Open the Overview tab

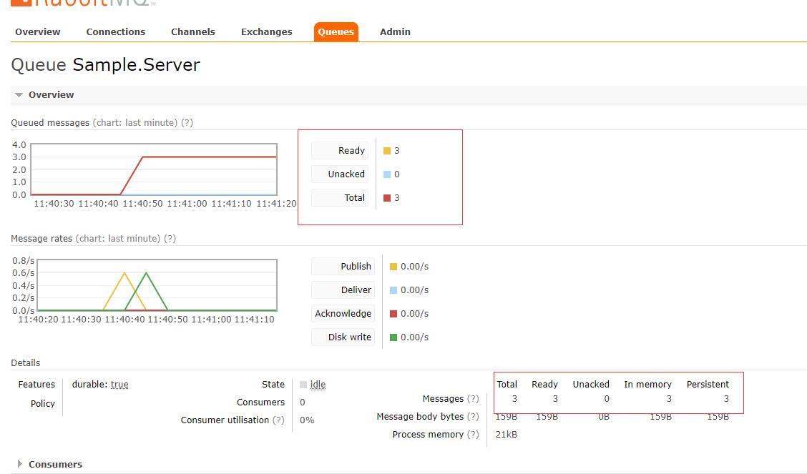point(38,32)
